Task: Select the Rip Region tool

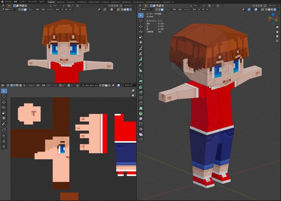Action: (141, 139)
